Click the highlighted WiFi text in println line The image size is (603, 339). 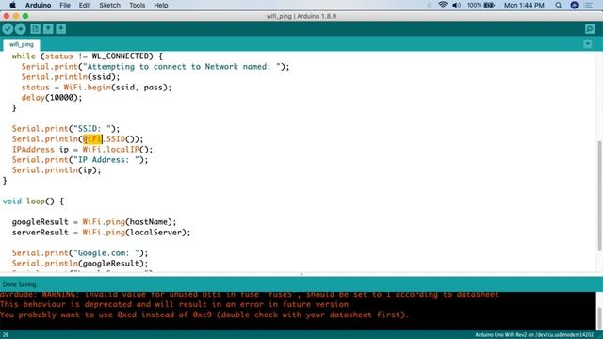92,139
